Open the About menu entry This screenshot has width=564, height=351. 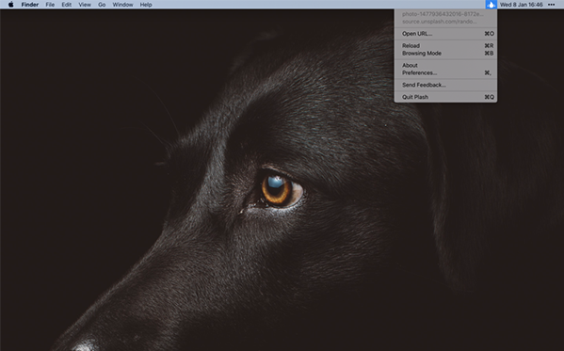pos(445,65)
